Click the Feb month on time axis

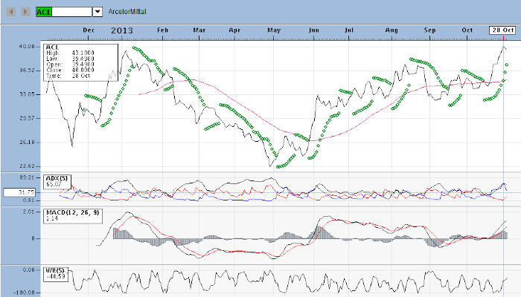pyautogui.click(x=163, y=30)
